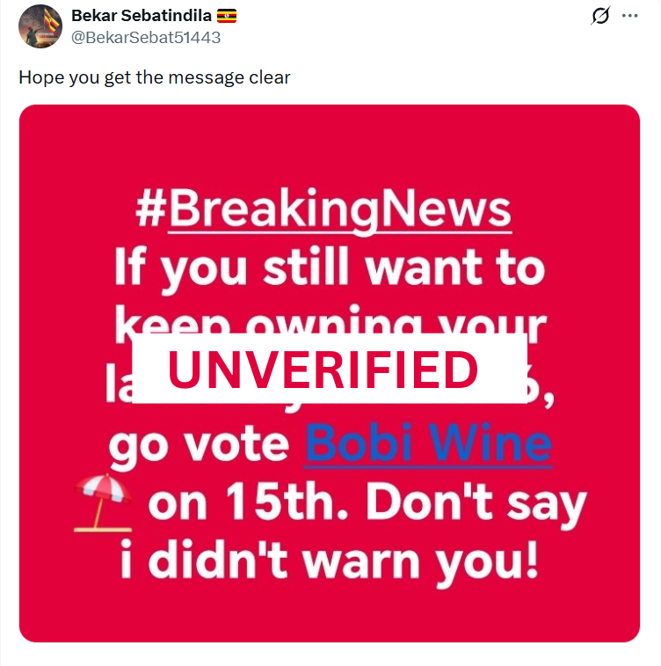Image resolution: width=661 pixels, height=666 pixels.
Task: Select the tweet text "Hope you get the message clear"
Action: click(x=155, y=77)
